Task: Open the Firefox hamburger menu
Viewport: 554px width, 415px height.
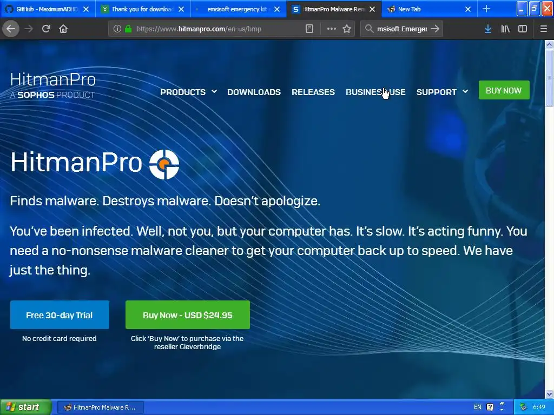Action: pos(543,29)
